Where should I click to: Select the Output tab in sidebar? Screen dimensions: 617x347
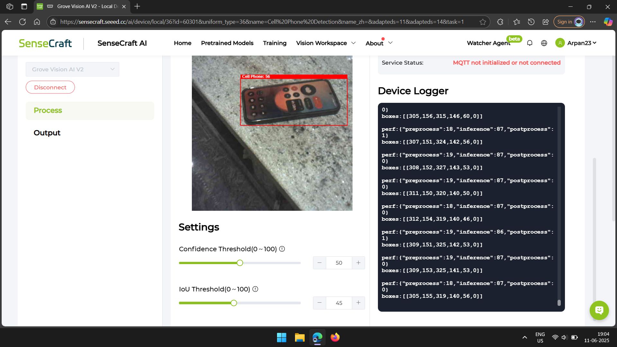pos(47,133)
